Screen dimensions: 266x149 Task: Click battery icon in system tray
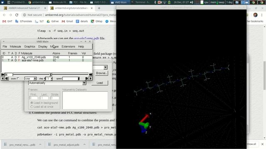(169, 2)
